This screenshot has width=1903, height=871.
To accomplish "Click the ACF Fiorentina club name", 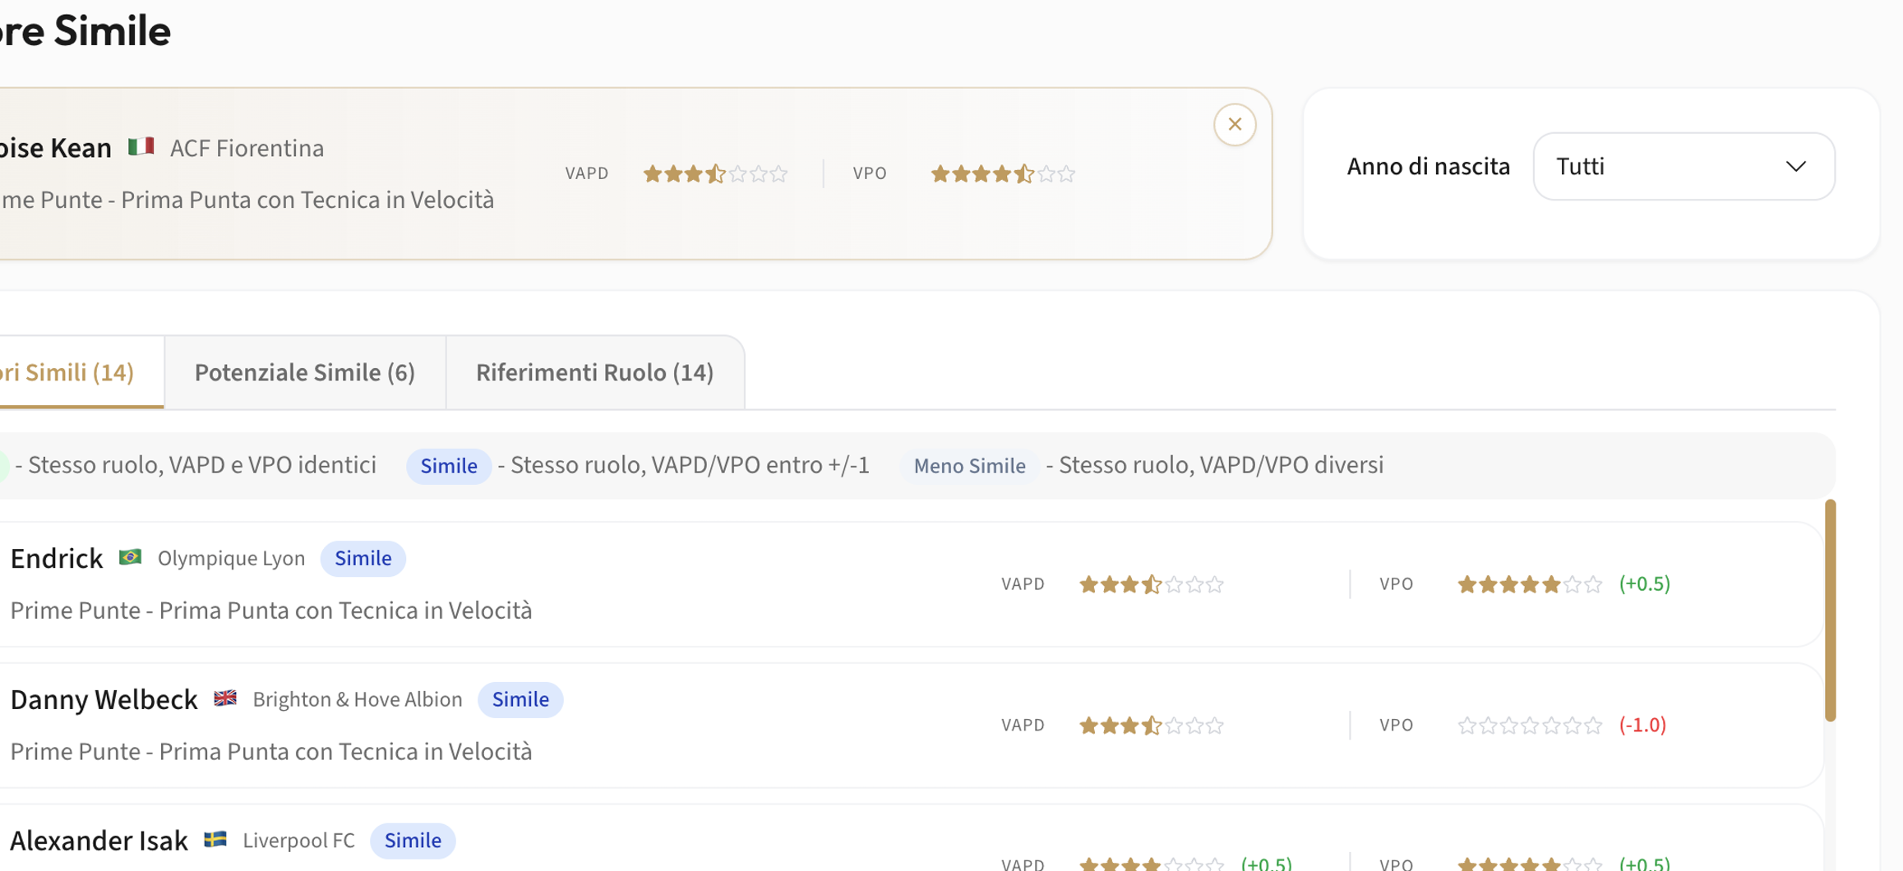I will (x=247, y=149).
